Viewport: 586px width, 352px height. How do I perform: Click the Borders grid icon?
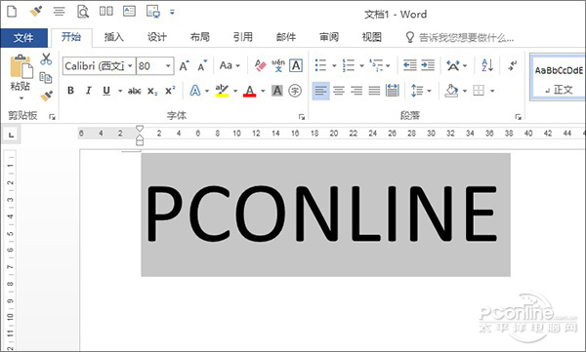[x=479, y=91]
